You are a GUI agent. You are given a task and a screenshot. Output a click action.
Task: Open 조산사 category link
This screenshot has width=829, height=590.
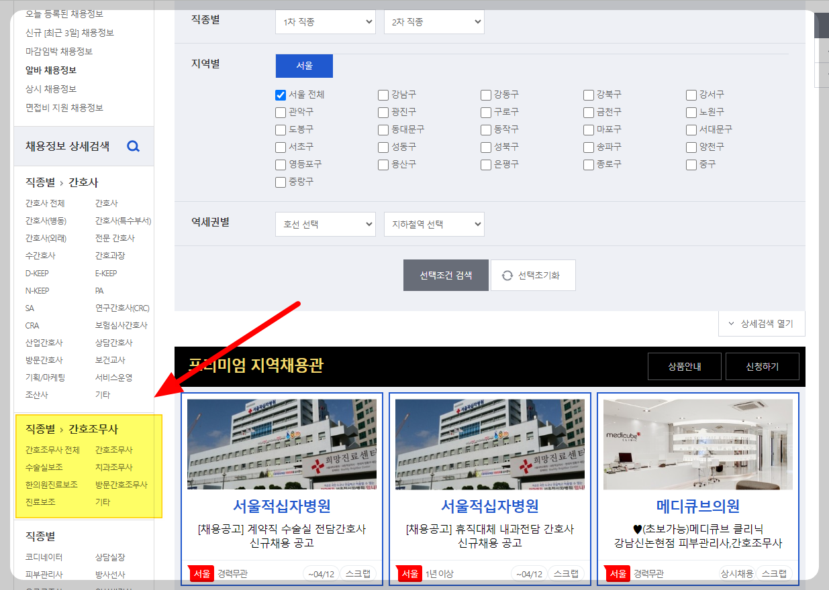coord(37,395)
